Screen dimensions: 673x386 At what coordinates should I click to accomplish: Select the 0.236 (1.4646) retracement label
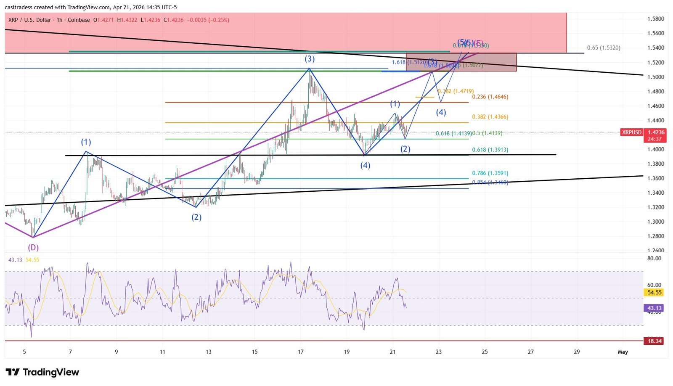point(490,97)
